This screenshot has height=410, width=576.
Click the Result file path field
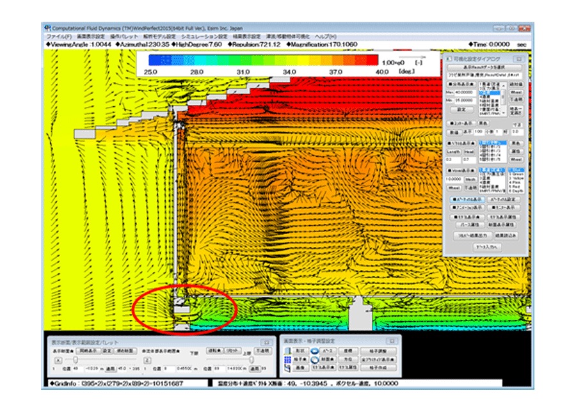485,75
